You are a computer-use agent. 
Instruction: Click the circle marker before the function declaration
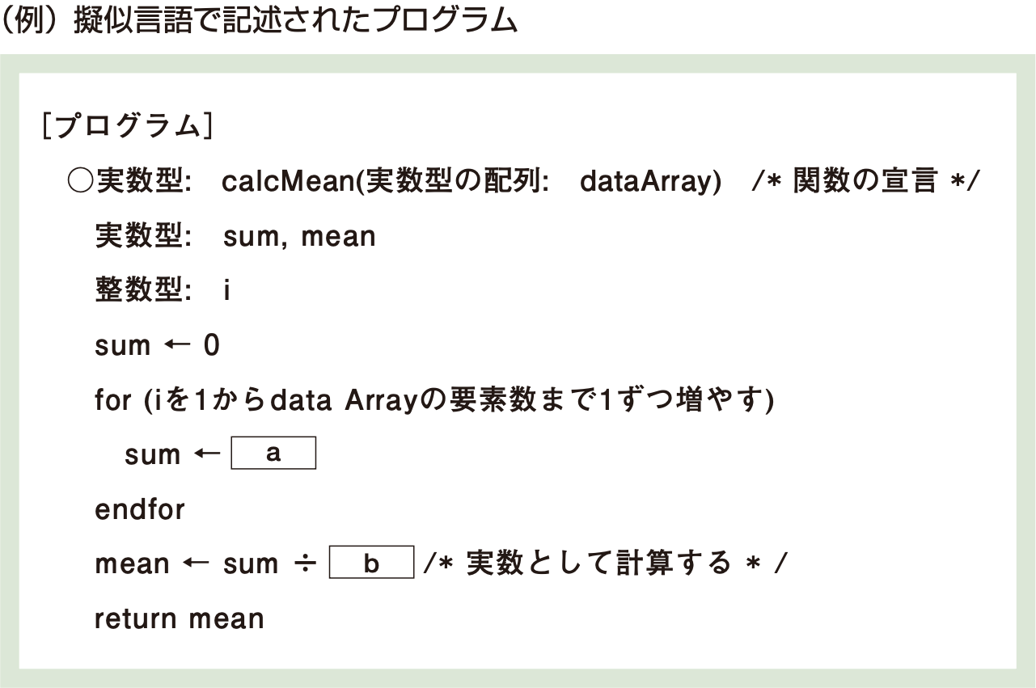(x=81, y=181)
